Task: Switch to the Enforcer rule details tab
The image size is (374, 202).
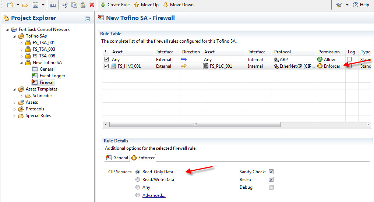Action: pyautogui.click(x=143, y=157)
